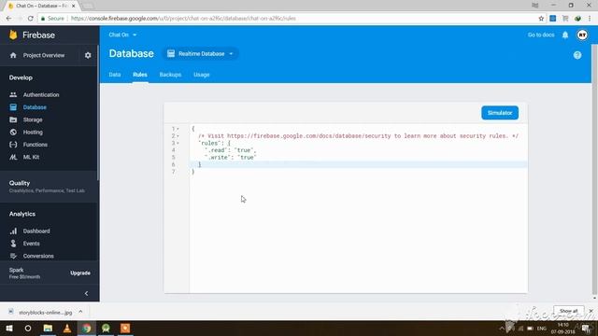Fold code at line 3 arrow

(178, 143)
